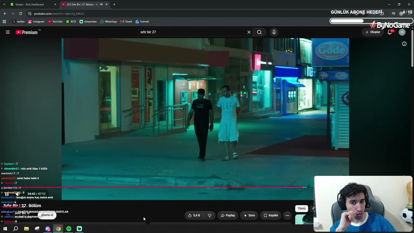Viewport: 414px width, 233px height.
Task: Reload the current page
Action: 20,14
